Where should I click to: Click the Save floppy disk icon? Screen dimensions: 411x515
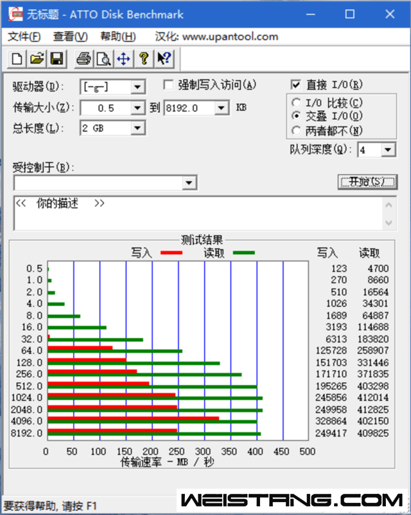(56, 60)
